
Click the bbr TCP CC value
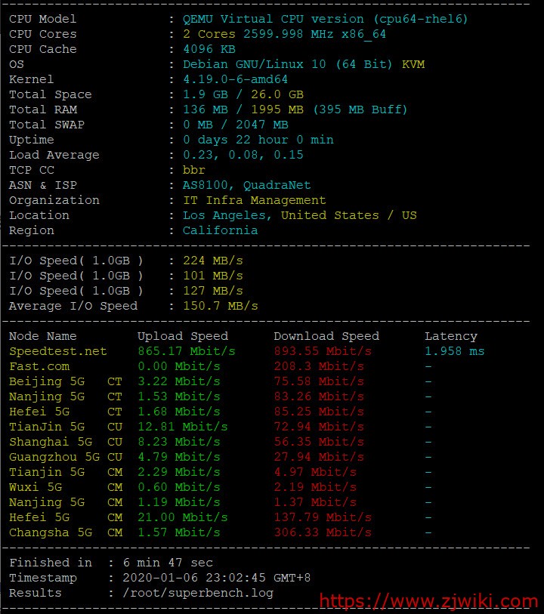tap(193, 170)
